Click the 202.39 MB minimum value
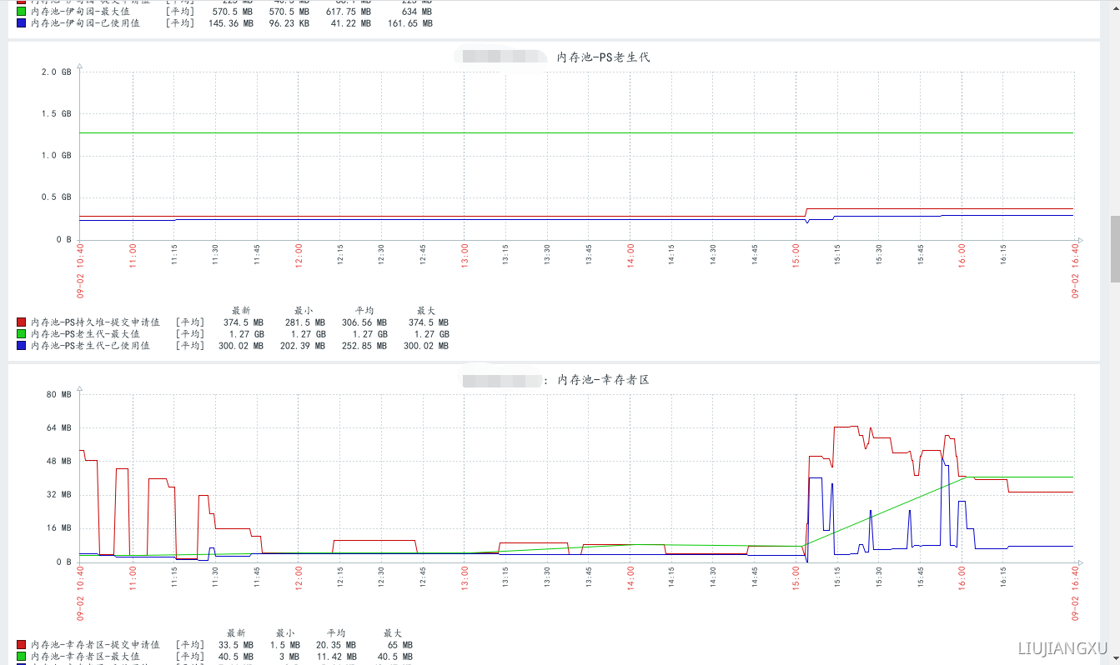Viewport: 1120px width, 665px height. (x=302, y=346)
